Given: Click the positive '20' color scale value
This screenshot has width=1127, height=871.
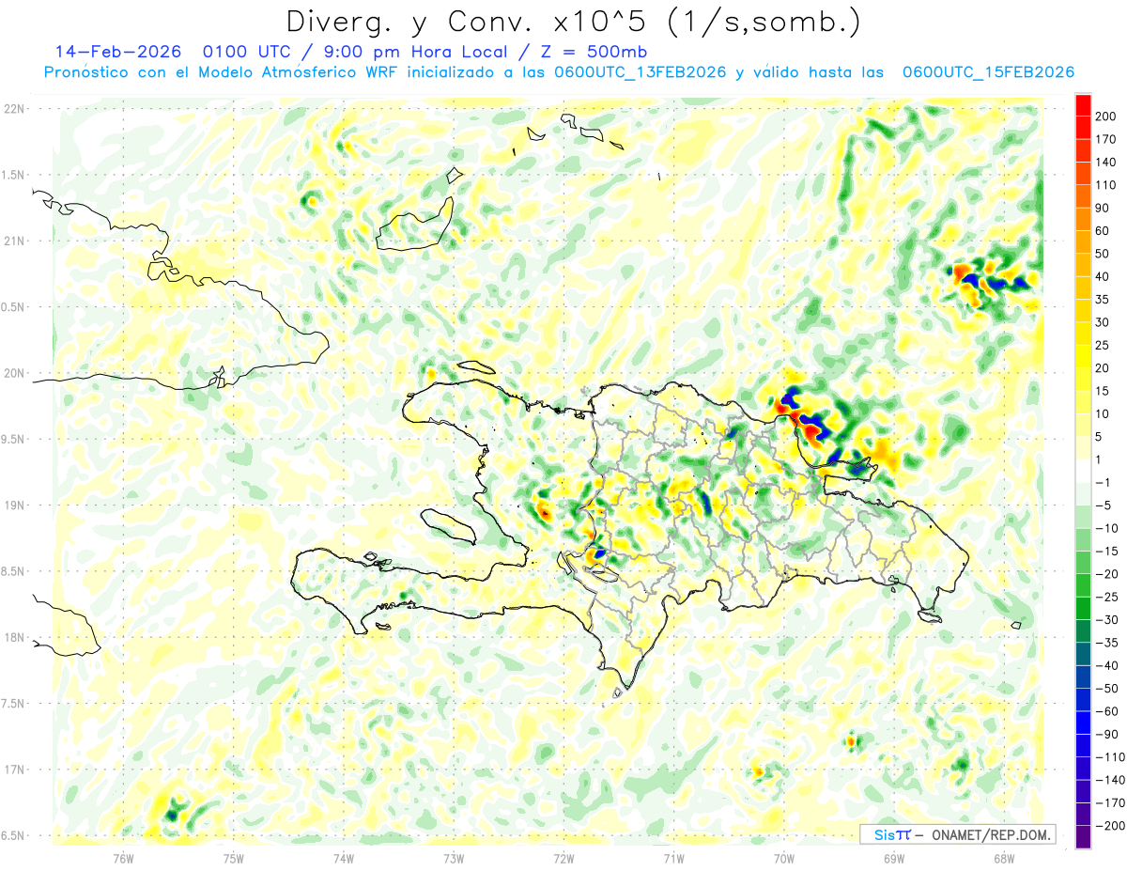Looking at the screenshot, I should point(1103,368).
